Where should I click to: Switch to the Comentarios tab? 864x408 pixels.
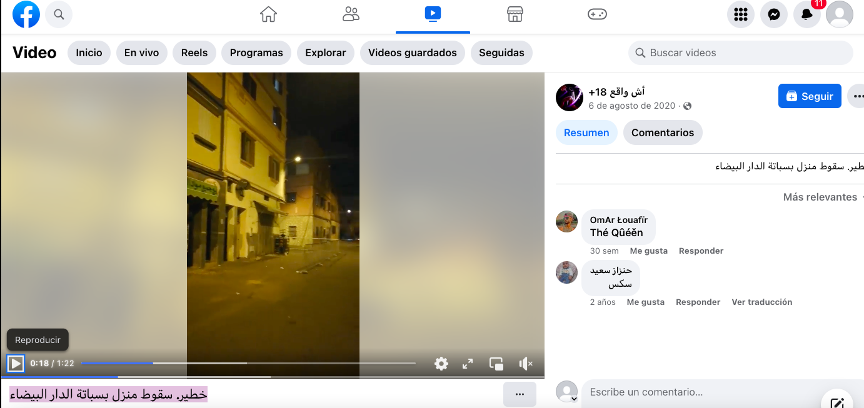click(663, 132)
